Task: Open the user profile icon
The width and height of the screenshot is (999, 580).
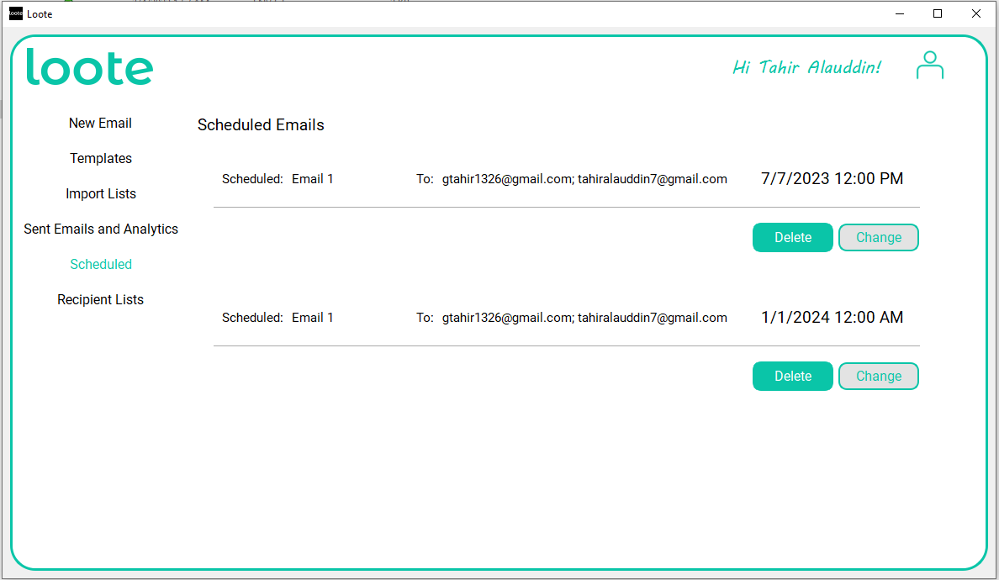Action: tap(929, 66)
